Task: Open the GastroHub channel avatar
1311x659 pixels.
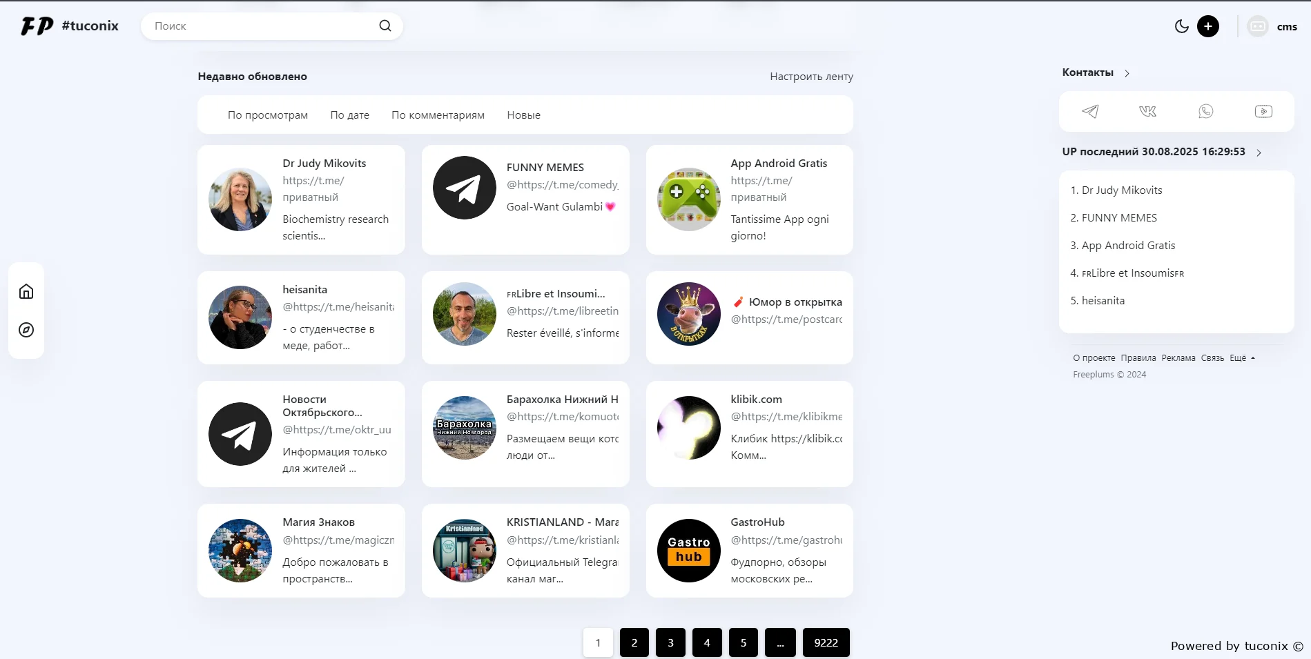Action: tap(688, 551)
